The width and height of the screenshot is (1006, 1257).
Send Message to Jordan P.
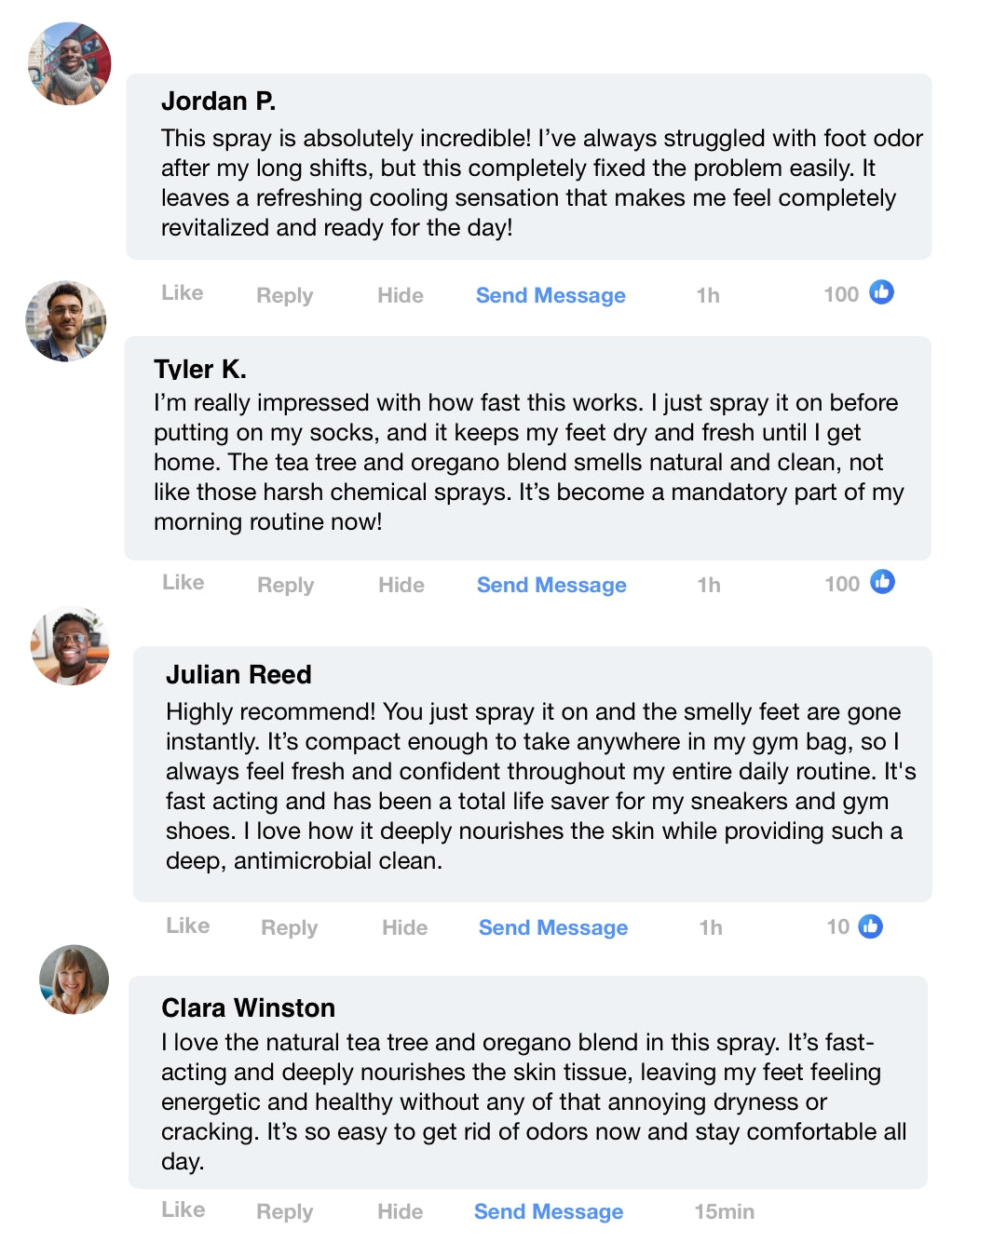[551, 295]
